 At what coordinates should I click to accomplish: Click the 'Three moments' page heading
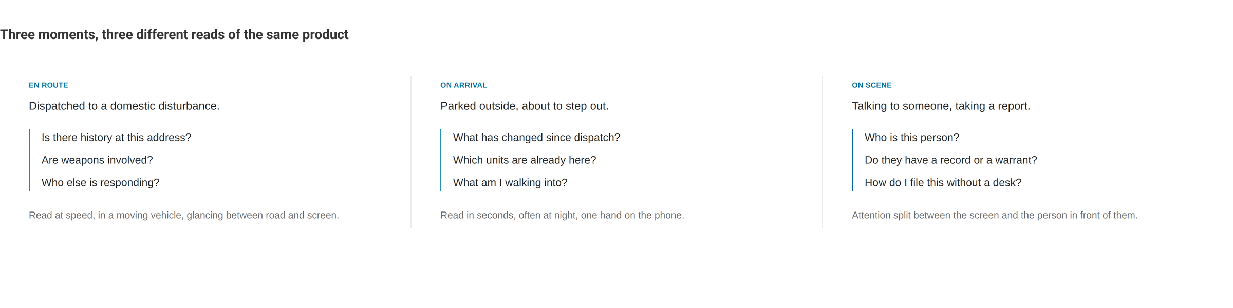[174, 34]
